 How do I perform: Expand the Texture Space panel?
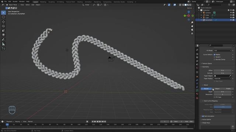[x=207, y=63]
